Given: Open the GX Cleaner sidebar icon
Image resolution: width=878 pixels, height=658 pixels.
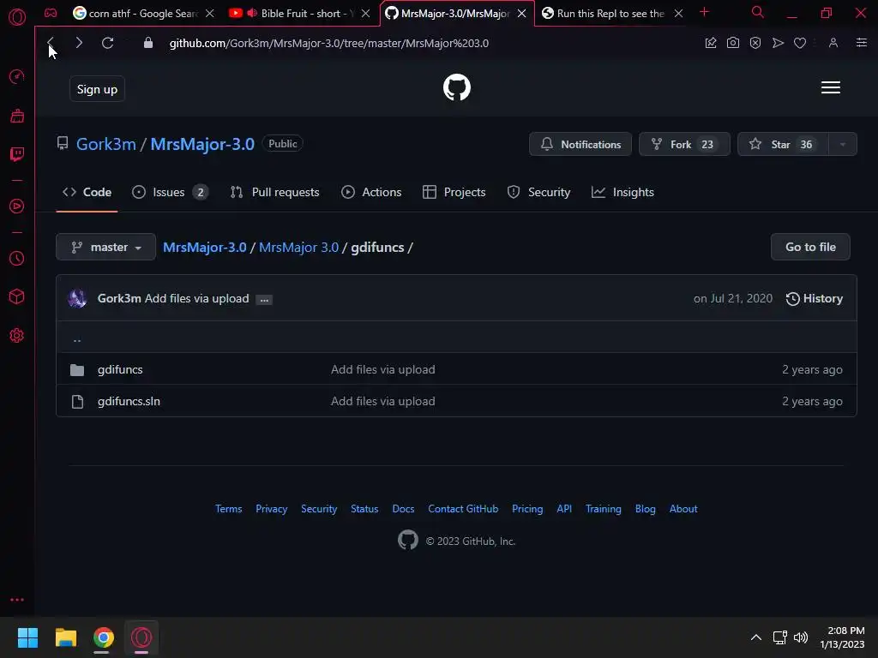Looking at the screenshot, I should (x=17, y=116).
